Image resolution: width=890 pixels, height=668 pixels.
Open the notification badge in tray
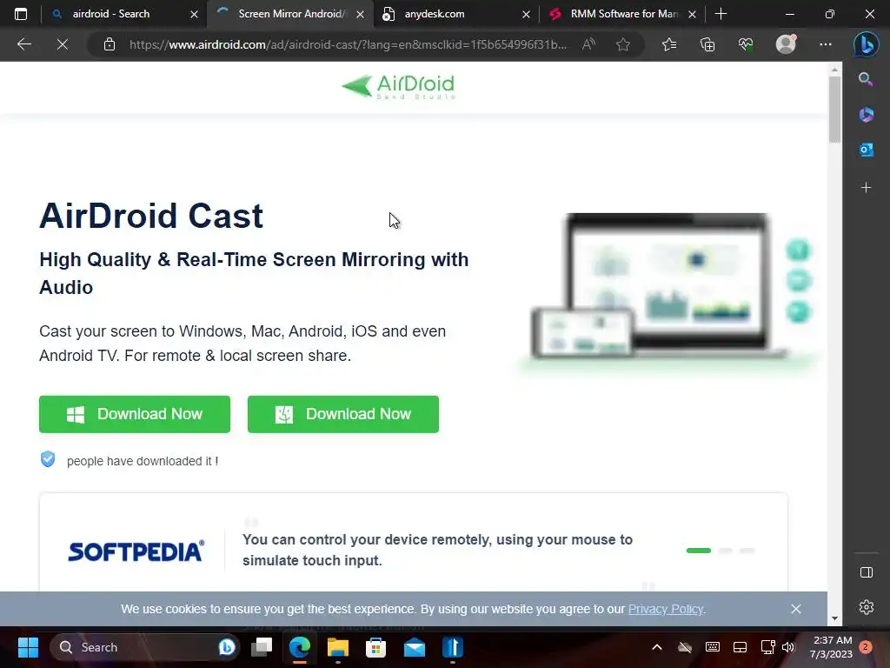866,646
